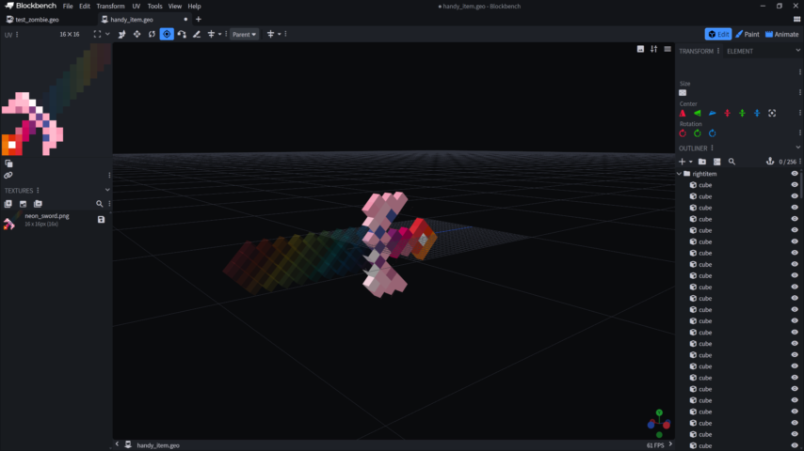Import a texture in Textures panel

point(8,204)
